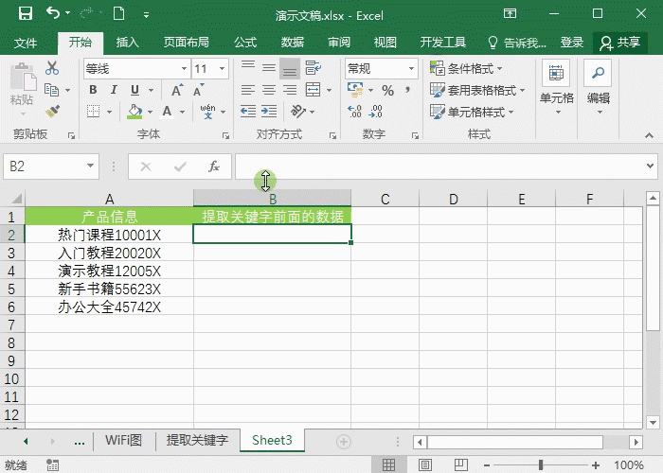663x473 pixels.
Task: Click the font color A button
Action: click(167, 112)
